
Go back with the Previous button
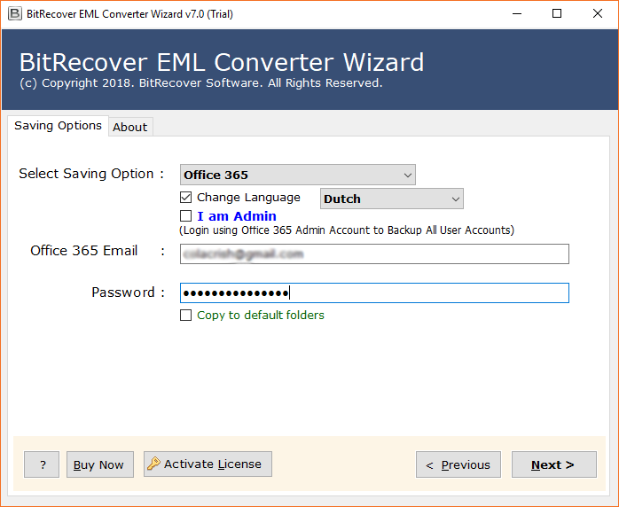[x=458, y=464]
